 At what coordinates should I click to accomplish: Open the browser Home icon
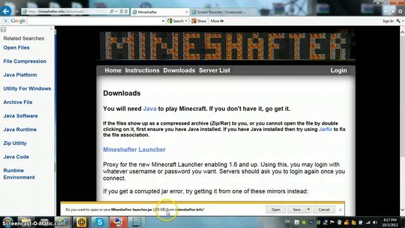pos(385,12)
